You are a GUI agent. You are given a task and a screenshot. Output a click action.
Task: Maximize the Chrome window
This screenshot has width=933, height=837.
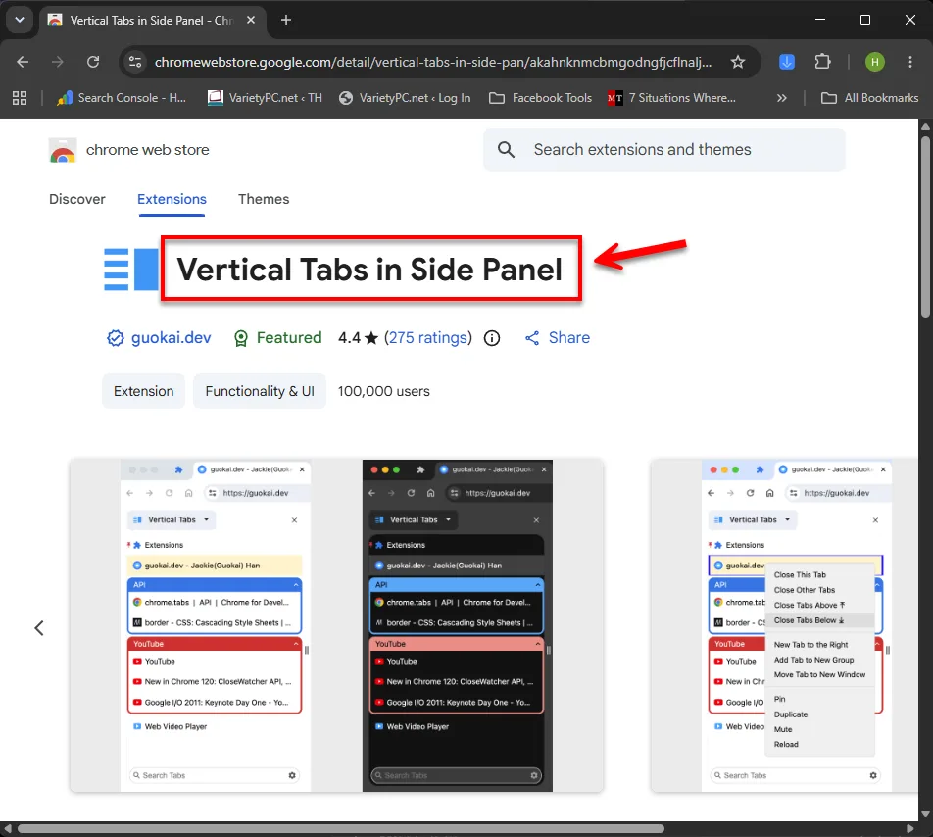point(865,20)
